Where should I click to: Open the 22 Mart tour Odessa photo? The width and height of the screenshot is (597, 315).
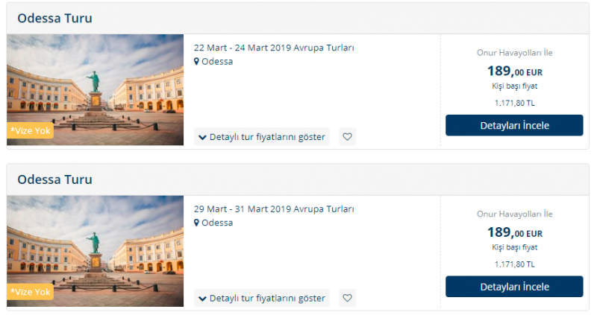point(95,82)
